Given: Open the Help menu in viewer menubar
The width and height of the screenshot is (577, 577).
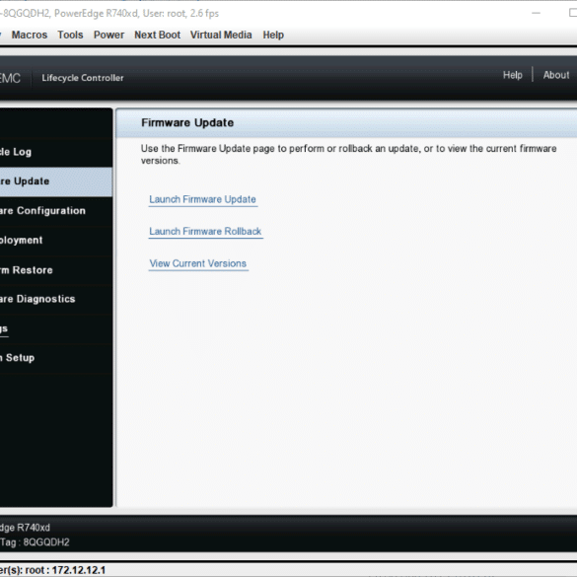Looking at the screenshot, I should pos(273,35).
